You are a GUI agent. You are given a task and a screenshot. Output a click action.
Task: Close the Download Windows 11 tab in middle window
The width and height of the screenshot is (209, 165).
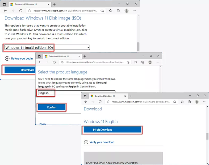[79, 57]
